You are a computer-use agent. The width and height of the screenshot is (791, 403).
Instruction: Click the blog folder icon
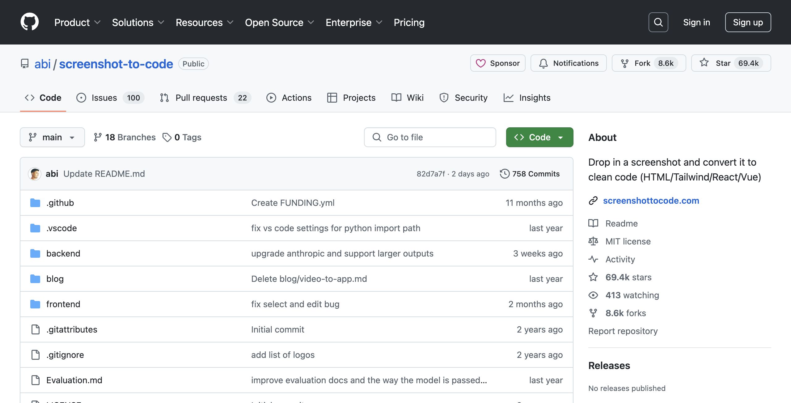(x=35, y=279)
